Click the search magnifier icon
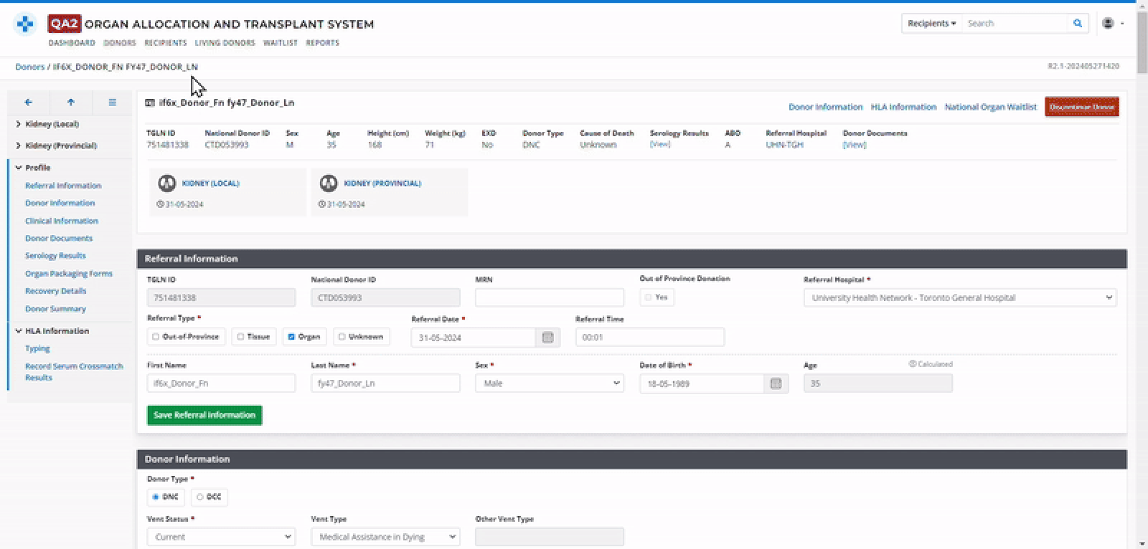The image size is (1148, 549). 1077,24
